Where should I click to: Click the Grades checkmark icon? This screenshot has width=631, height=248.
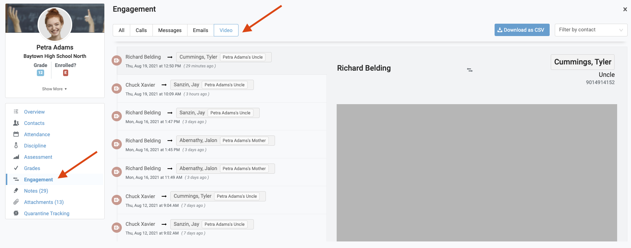(x=16, y=168)
